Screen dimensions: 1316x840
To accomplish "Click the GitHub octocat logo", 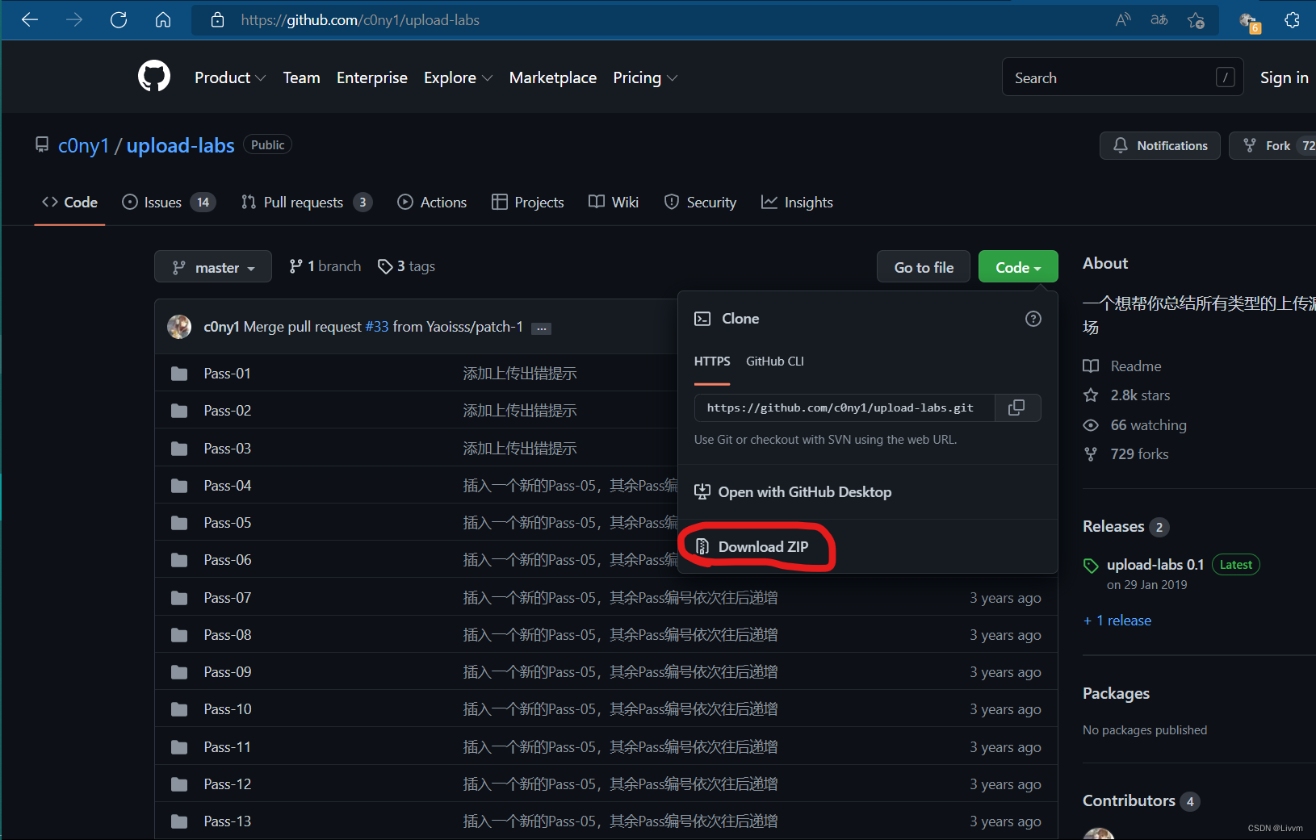I will (x=154, y=77).
